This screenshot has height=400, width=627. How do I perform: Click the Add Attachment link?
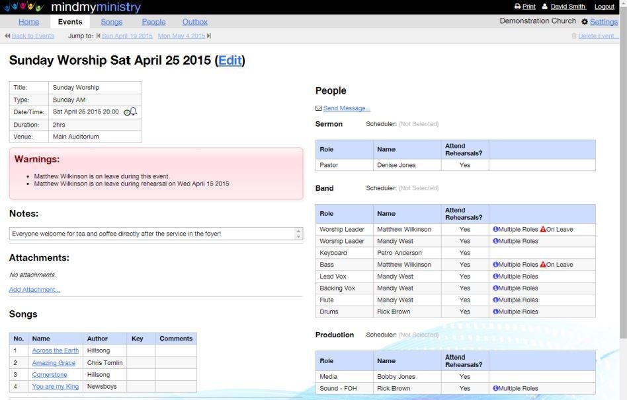tap(34, 289)
